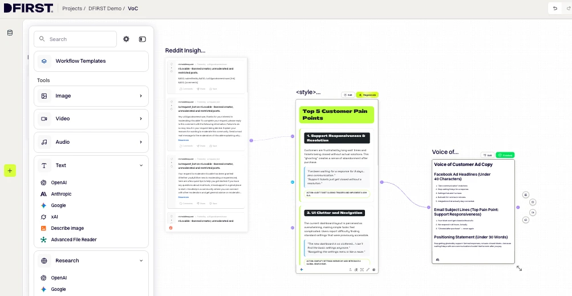
Task: Select OpenAI under Text tools
Action: coord(59,183)
